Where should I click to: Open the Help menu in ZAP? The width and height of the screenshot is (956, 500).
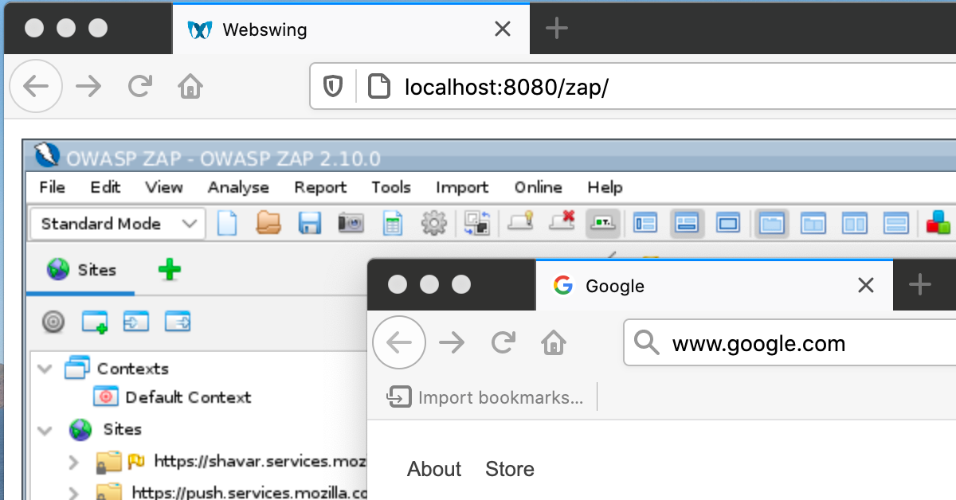tap(605, 187)
